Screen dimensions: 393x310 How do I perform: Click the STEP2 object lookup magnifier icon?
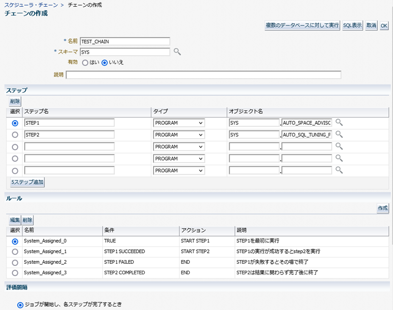(x=339, y=135)
